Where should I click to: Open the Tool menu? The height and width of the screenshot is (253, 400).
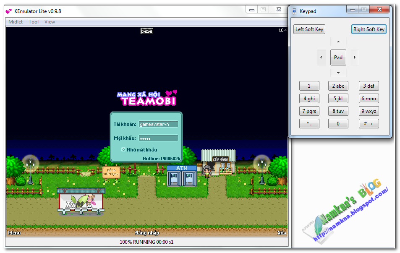(34, 22)
